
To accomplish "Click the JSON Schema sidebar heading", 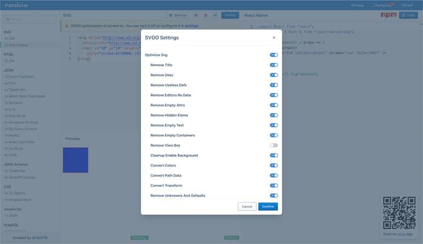I will pyautogui.click(x=16, y=164).
